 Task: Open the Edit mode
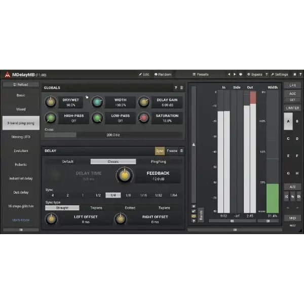click(144, 74)
